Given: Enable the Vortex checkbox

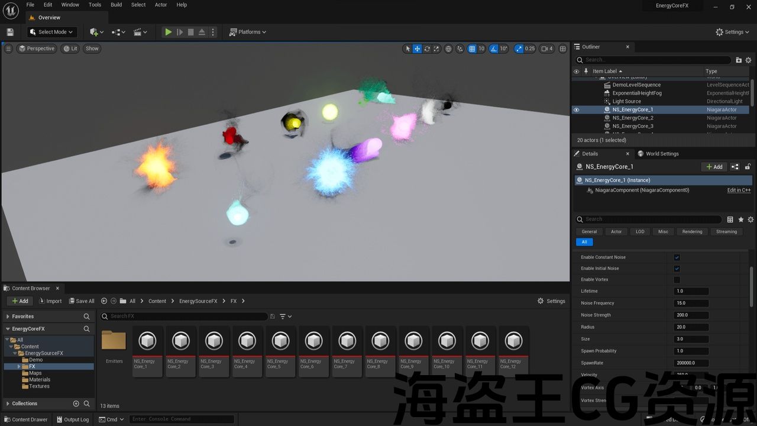Looking at the screenshot, I should [677, 280].
